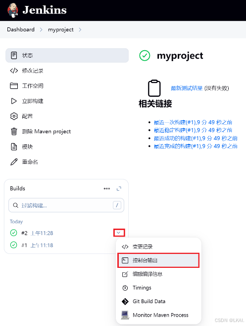This screenshot has width=246, height=326.
Task: Open build #2 time 上午11:28
Action: point(42,233)
